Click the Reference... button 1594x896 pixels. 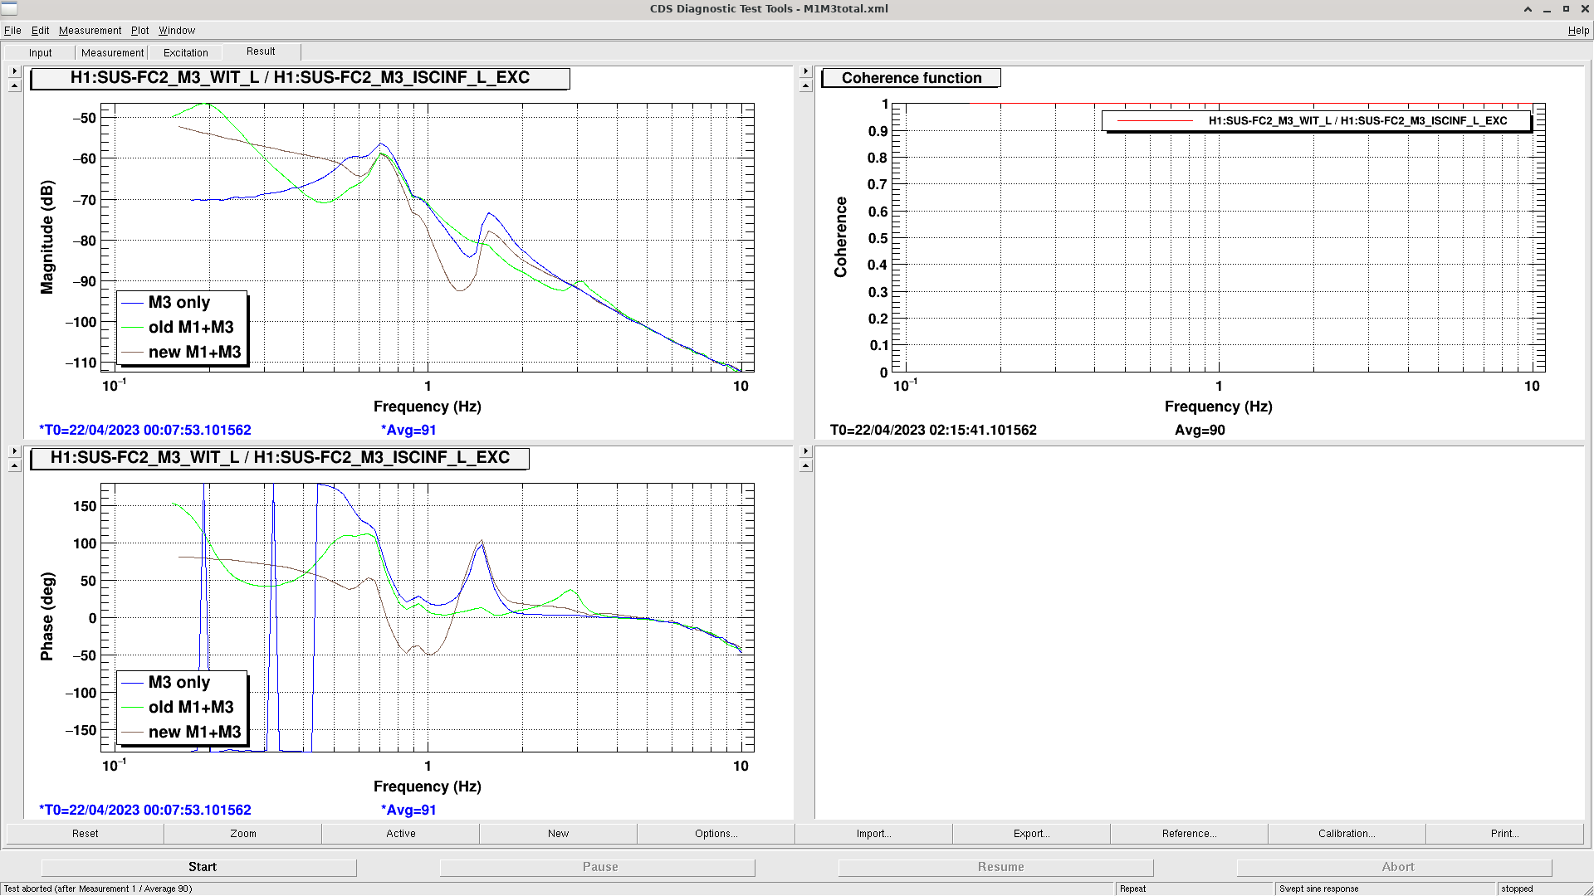click(1189, 834)
